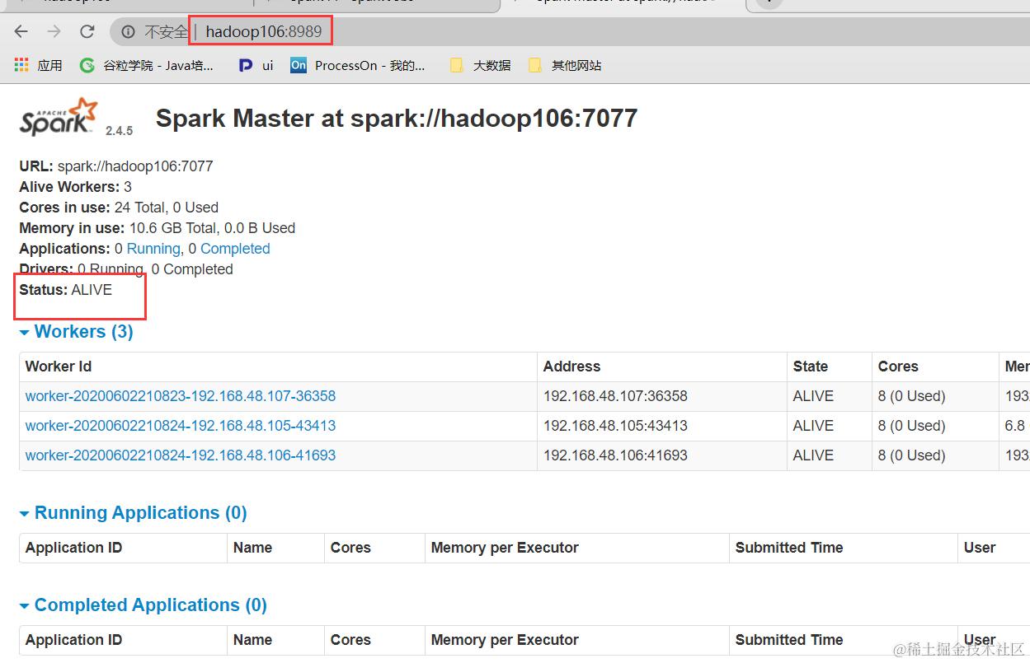Click the Alive Workers: 3 line
This screenshot has width=1030, height=663.
(x=76, y=187)
